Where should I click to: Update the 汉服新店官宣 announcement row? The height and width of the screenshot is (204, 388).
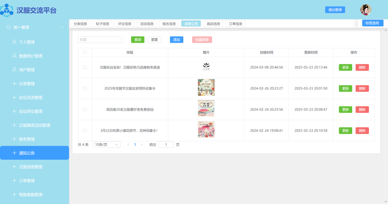(x=345, y=67)
